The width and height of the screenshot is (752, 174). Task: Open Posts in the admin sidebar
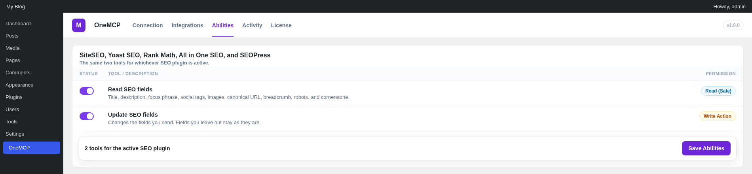32,36
